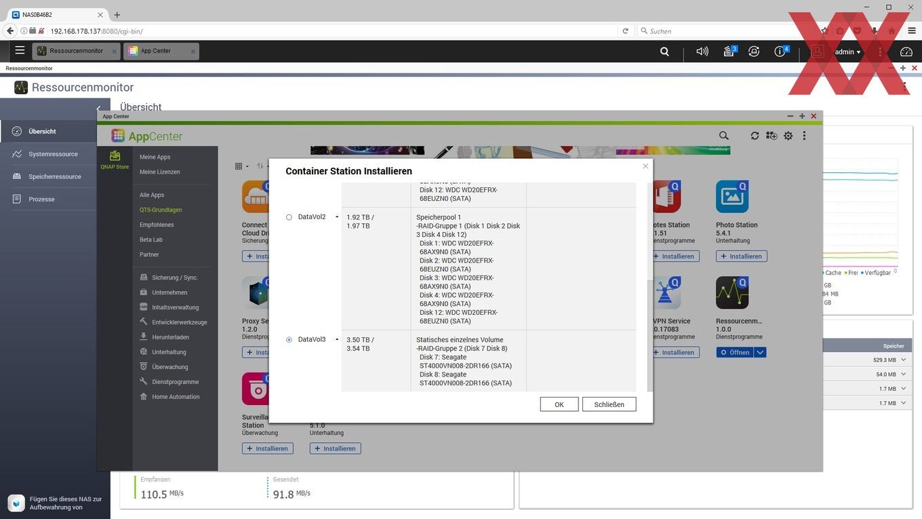Expand the 529.3 MB process row

pos(903,360)
